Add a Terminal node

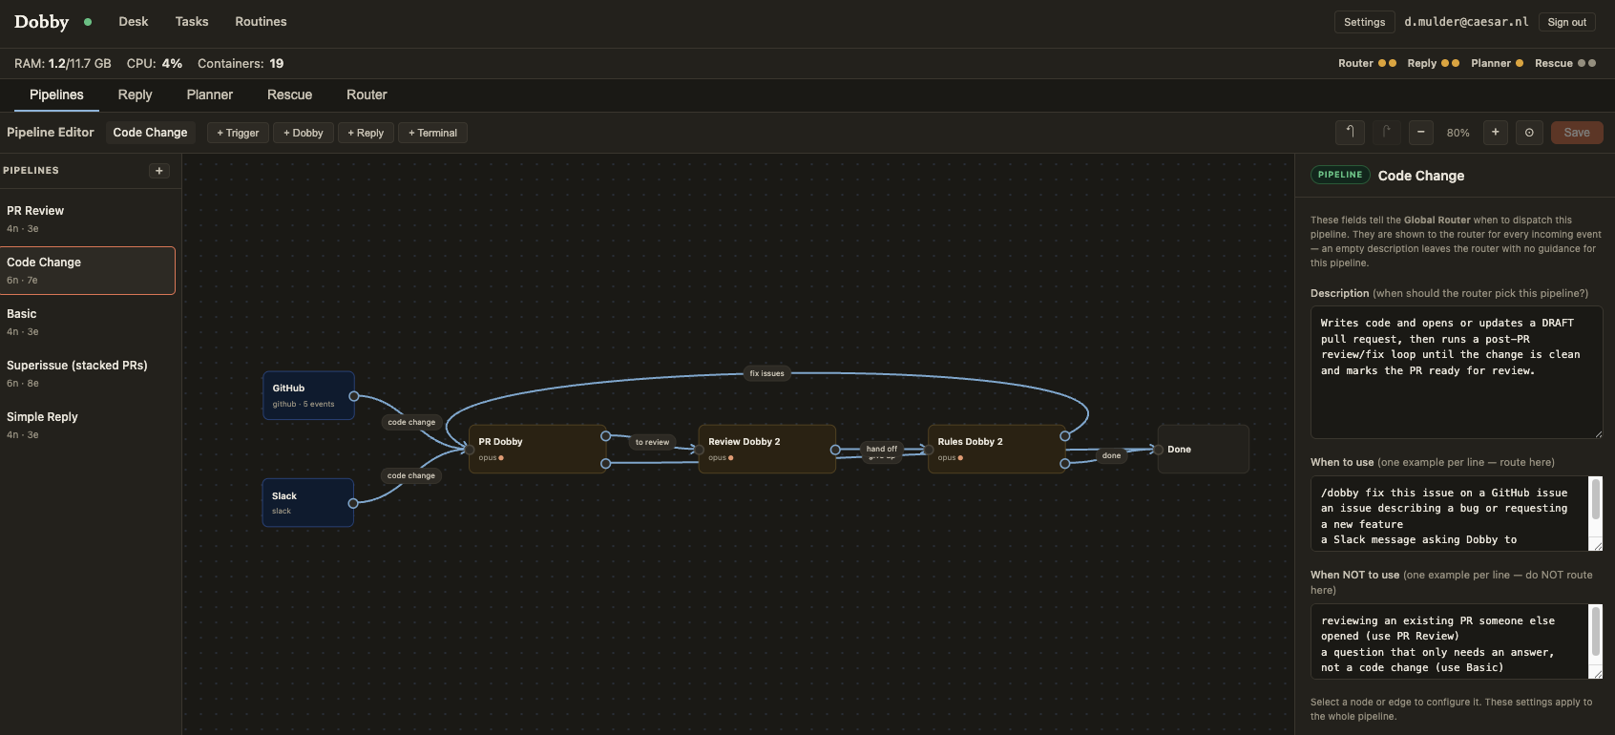[432, 133]
